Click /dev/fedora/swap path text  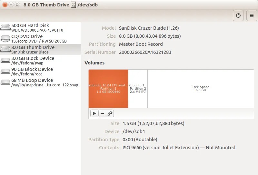tap(27, 63)
